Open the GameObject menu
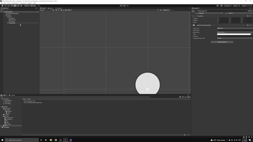This screenshot has width=253, height=142. coord(15,3)
